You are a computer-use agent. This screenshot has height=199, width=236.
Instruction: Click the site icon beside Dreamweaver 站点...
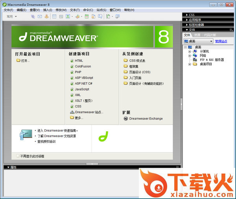(x=72, y=112)
